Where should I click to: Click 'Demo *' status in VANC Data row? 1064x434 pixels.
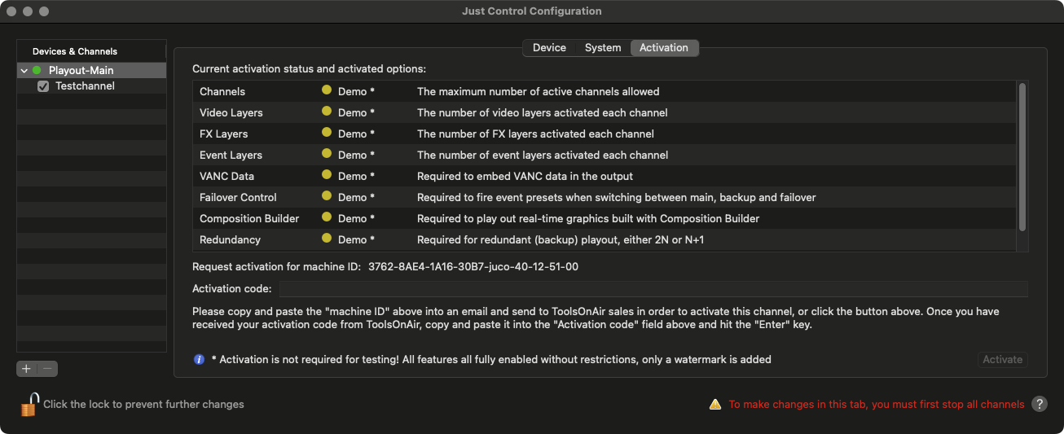point(357,177)
